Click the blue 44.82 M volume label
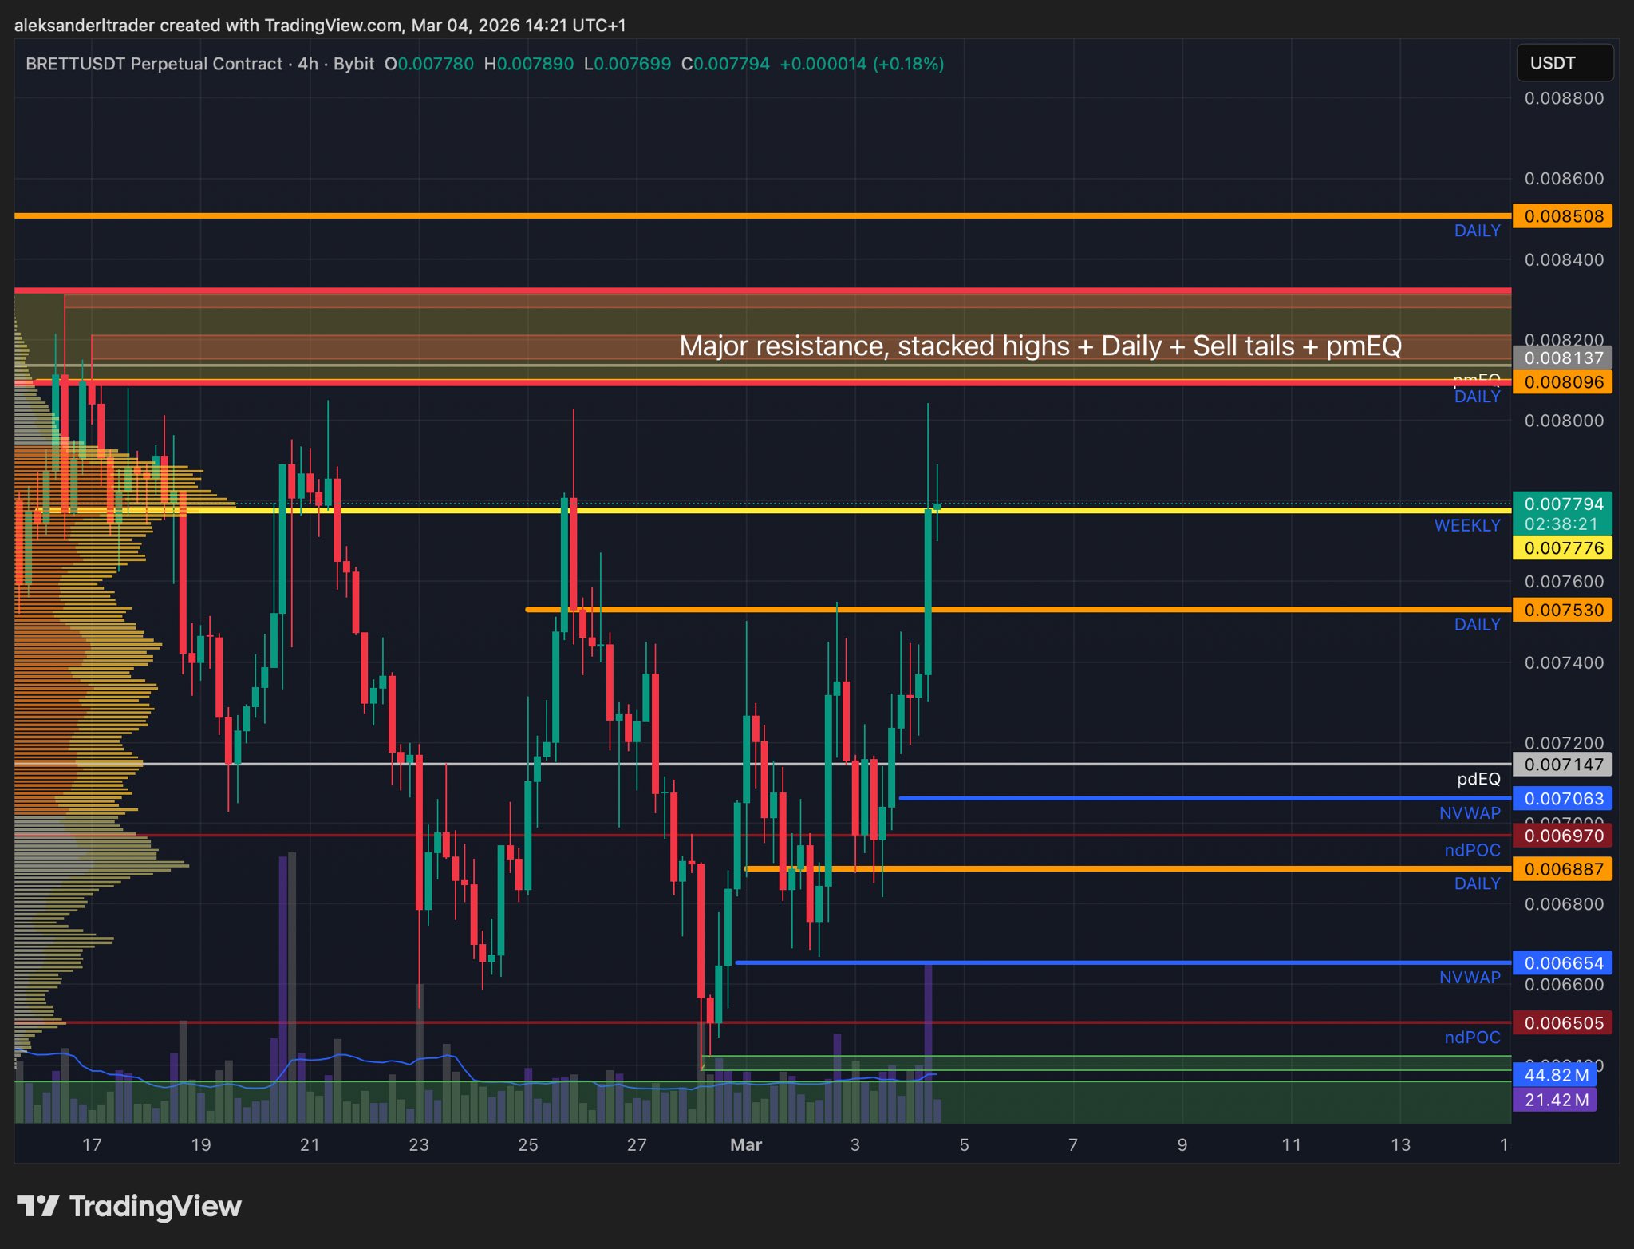Image resolution: width=1634 pixels, height=1249 pixels. (x=1557, y=1075)
